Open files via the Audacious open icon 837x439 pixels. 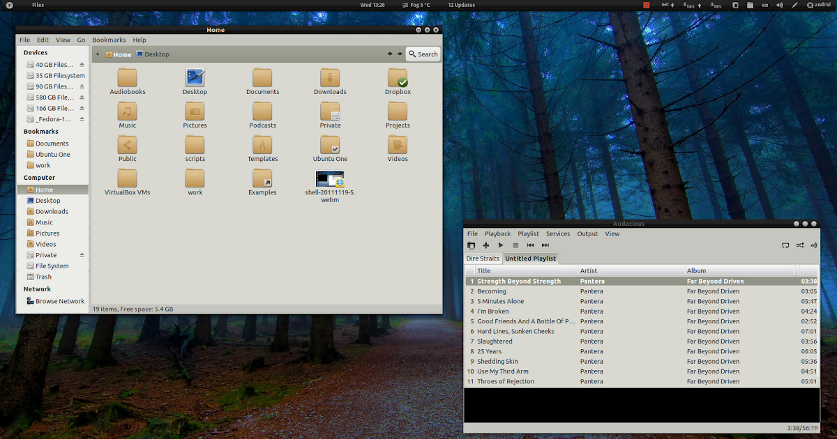point(472,245)
